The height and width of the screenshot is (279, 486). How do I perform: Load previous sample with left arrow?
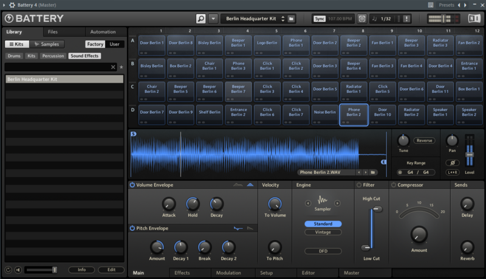tap(359, 172)
